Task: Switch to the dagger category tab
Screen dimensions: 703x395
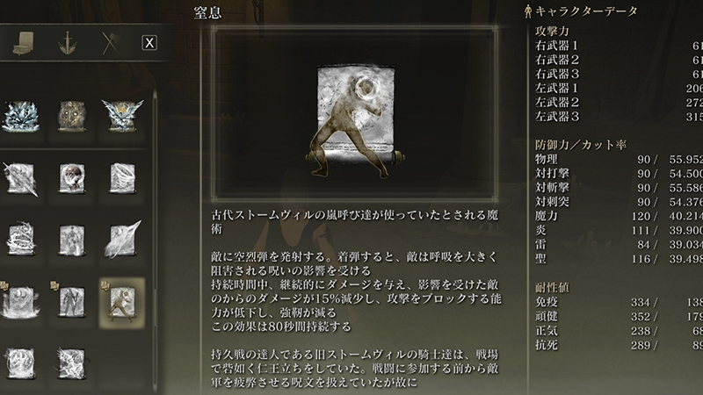Action: point(68,43)
